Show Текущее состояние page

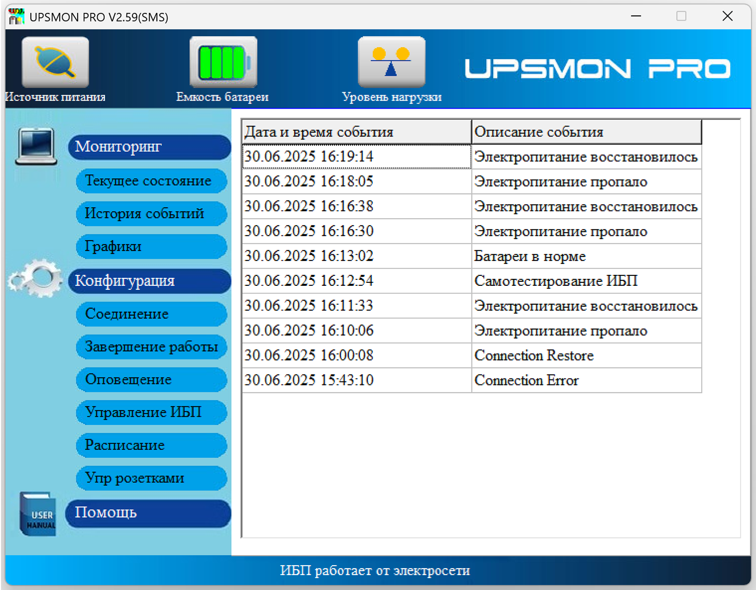[151, 181]
